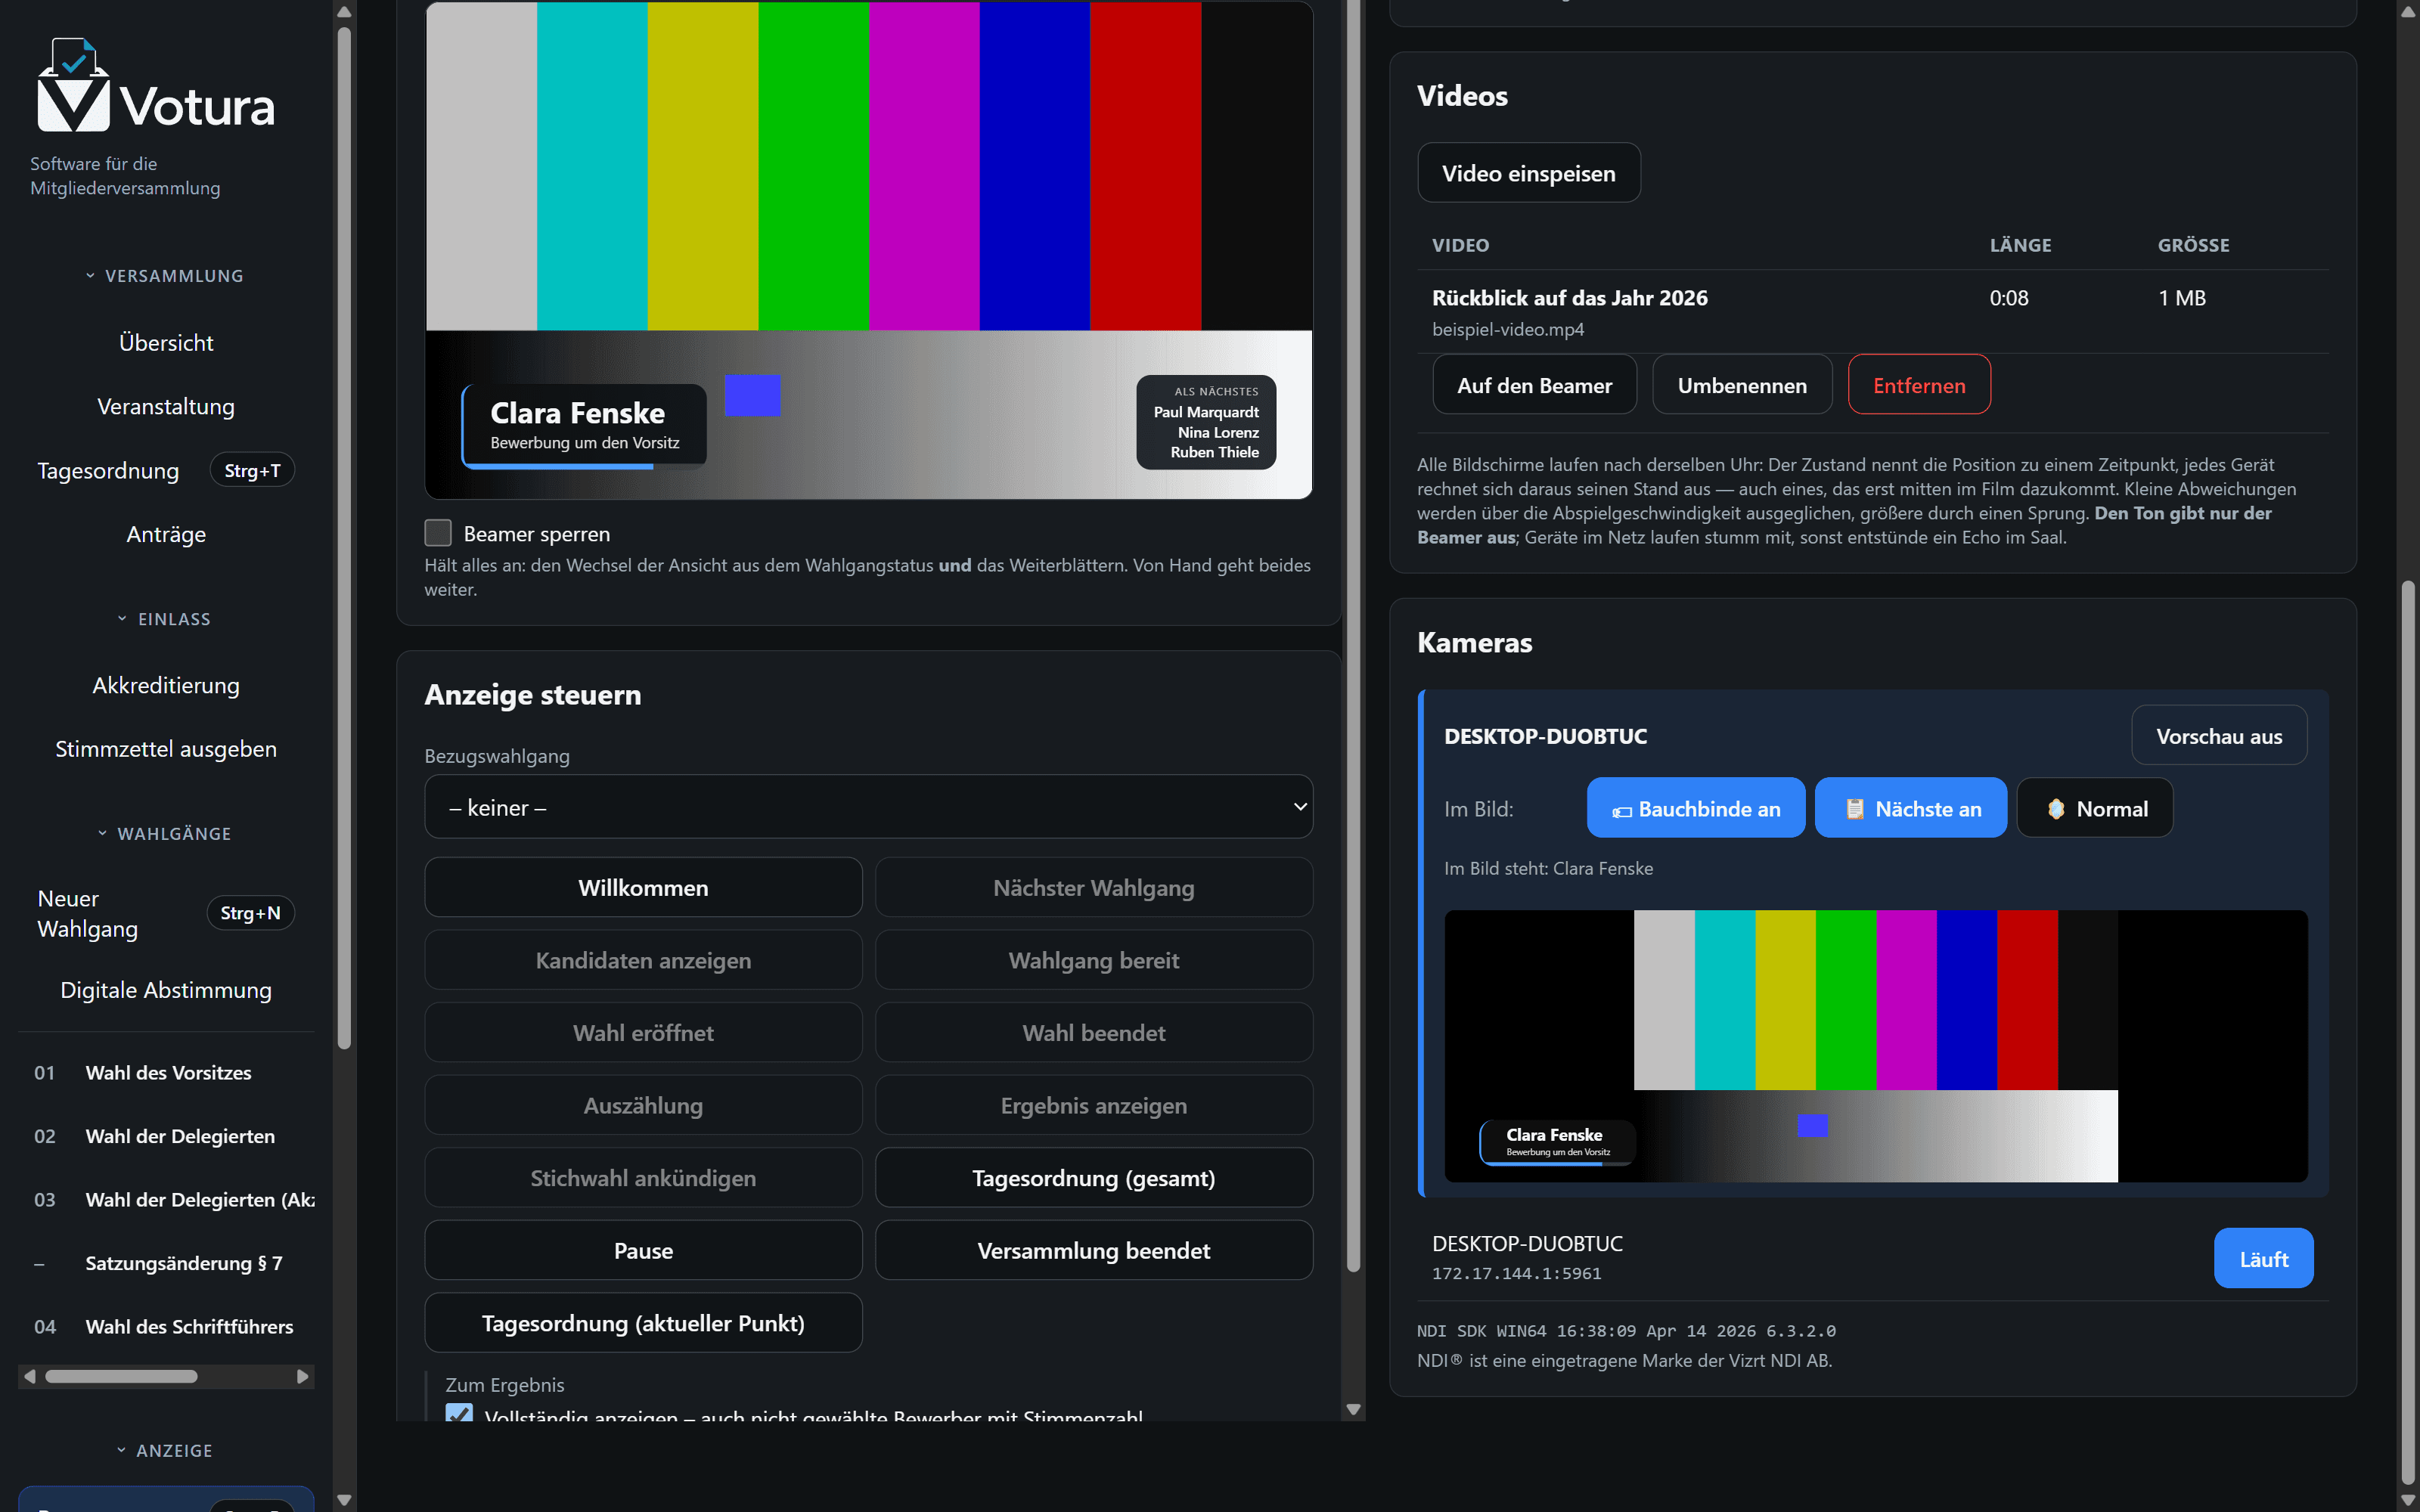Click the Video einspeisen button

(x=1528, y=173)
